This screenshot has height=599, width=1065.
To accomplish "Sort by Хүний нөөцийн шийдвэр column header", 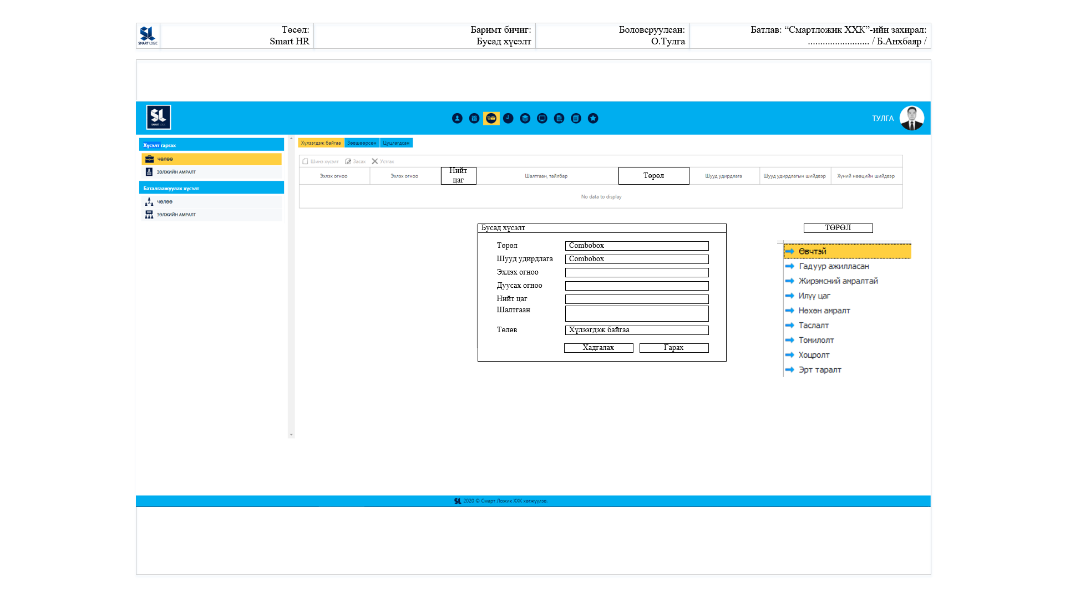I will click(866, 176).
